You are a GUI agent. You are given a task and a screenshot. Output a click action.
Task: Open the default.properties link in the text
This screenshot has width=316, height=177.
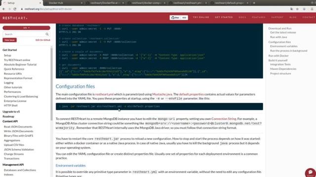coord(192,94)
